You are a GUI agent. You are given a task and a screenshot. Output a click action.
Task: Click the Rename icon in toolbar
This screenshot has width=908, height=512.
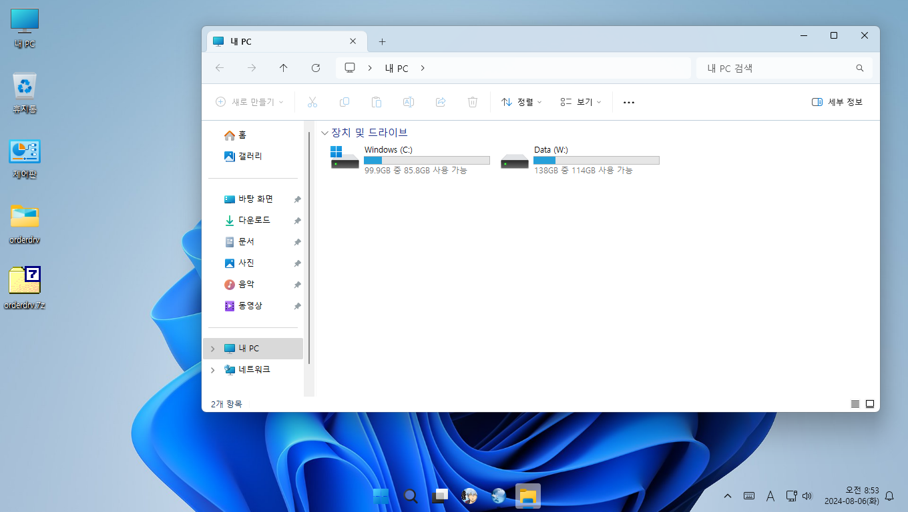point(409,102)
